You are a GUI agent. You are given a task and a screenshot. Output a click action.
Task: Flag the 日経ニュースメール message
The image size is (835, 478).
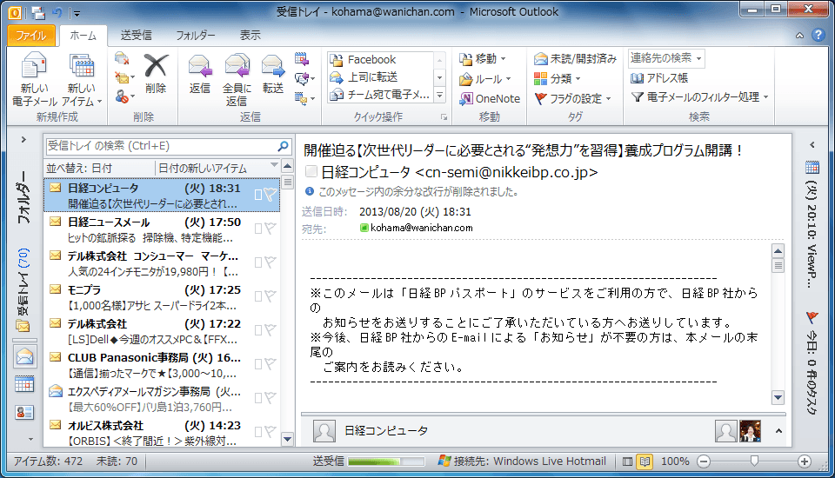271,229
